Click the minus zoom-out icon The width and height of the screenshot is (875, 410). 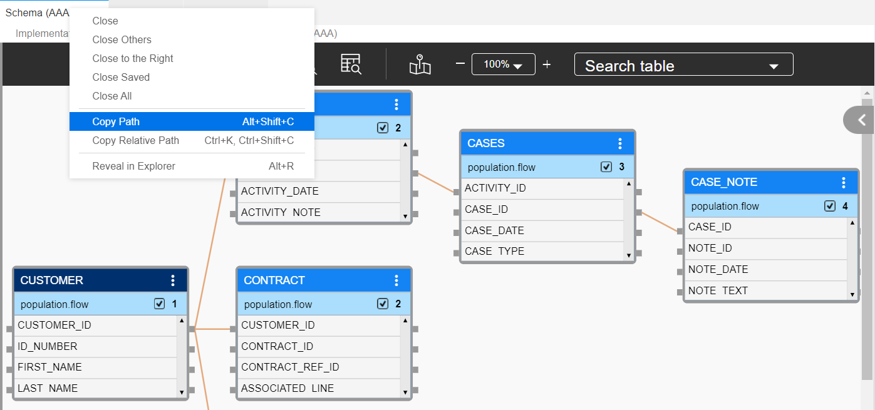point(460,64)
